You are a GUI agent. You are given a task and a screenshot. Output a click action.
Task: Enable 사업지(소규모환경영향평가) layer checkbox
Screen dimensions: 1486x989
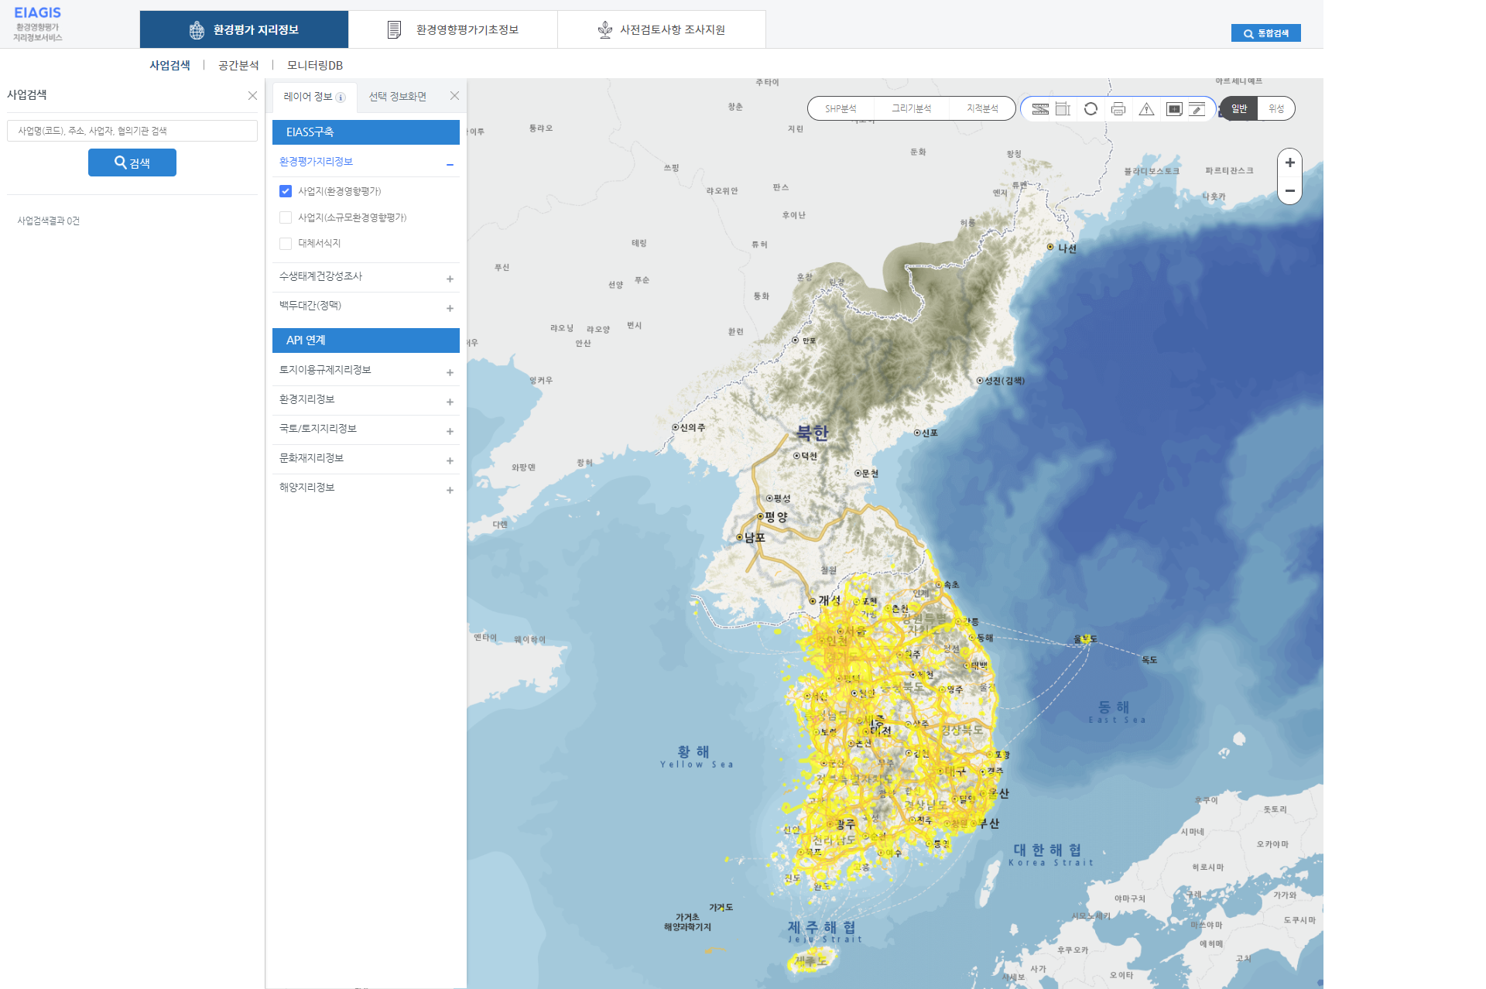[286, 217]
